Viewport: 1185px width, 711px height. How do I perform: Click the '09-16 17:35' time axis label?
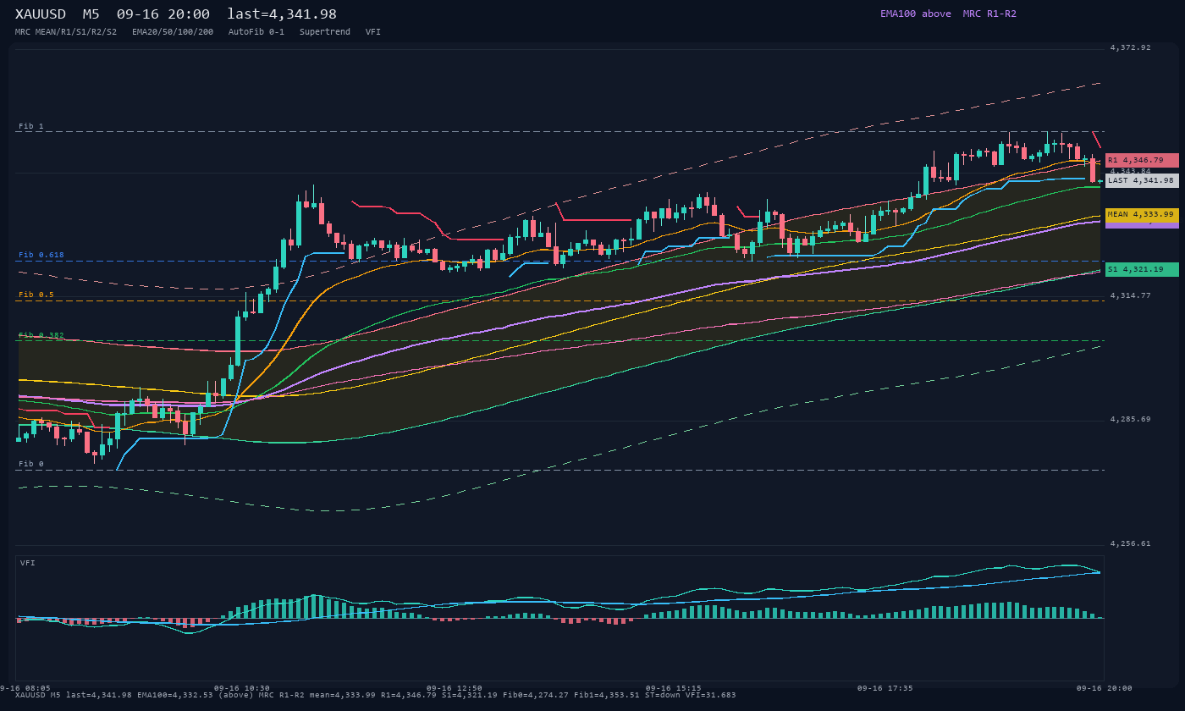point(885,688)
